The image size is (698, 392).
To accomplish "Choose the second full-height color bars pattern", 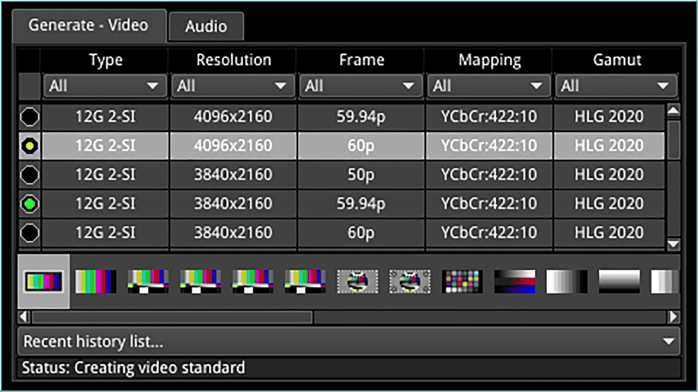I will [x=95, y=281].
